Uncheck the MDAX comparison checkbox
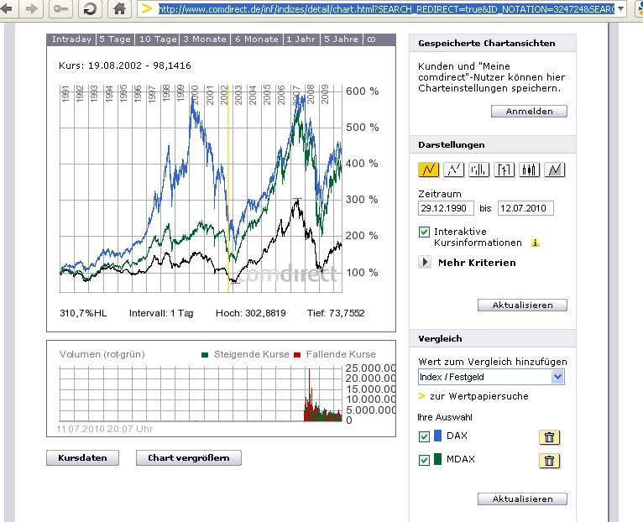The height and width of the screenshot is (522, 643). [x=425, y=460]
